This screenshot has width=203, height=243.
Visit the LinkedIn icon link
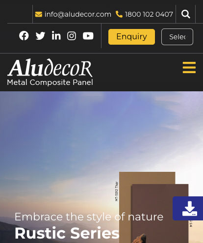[56, 35]
